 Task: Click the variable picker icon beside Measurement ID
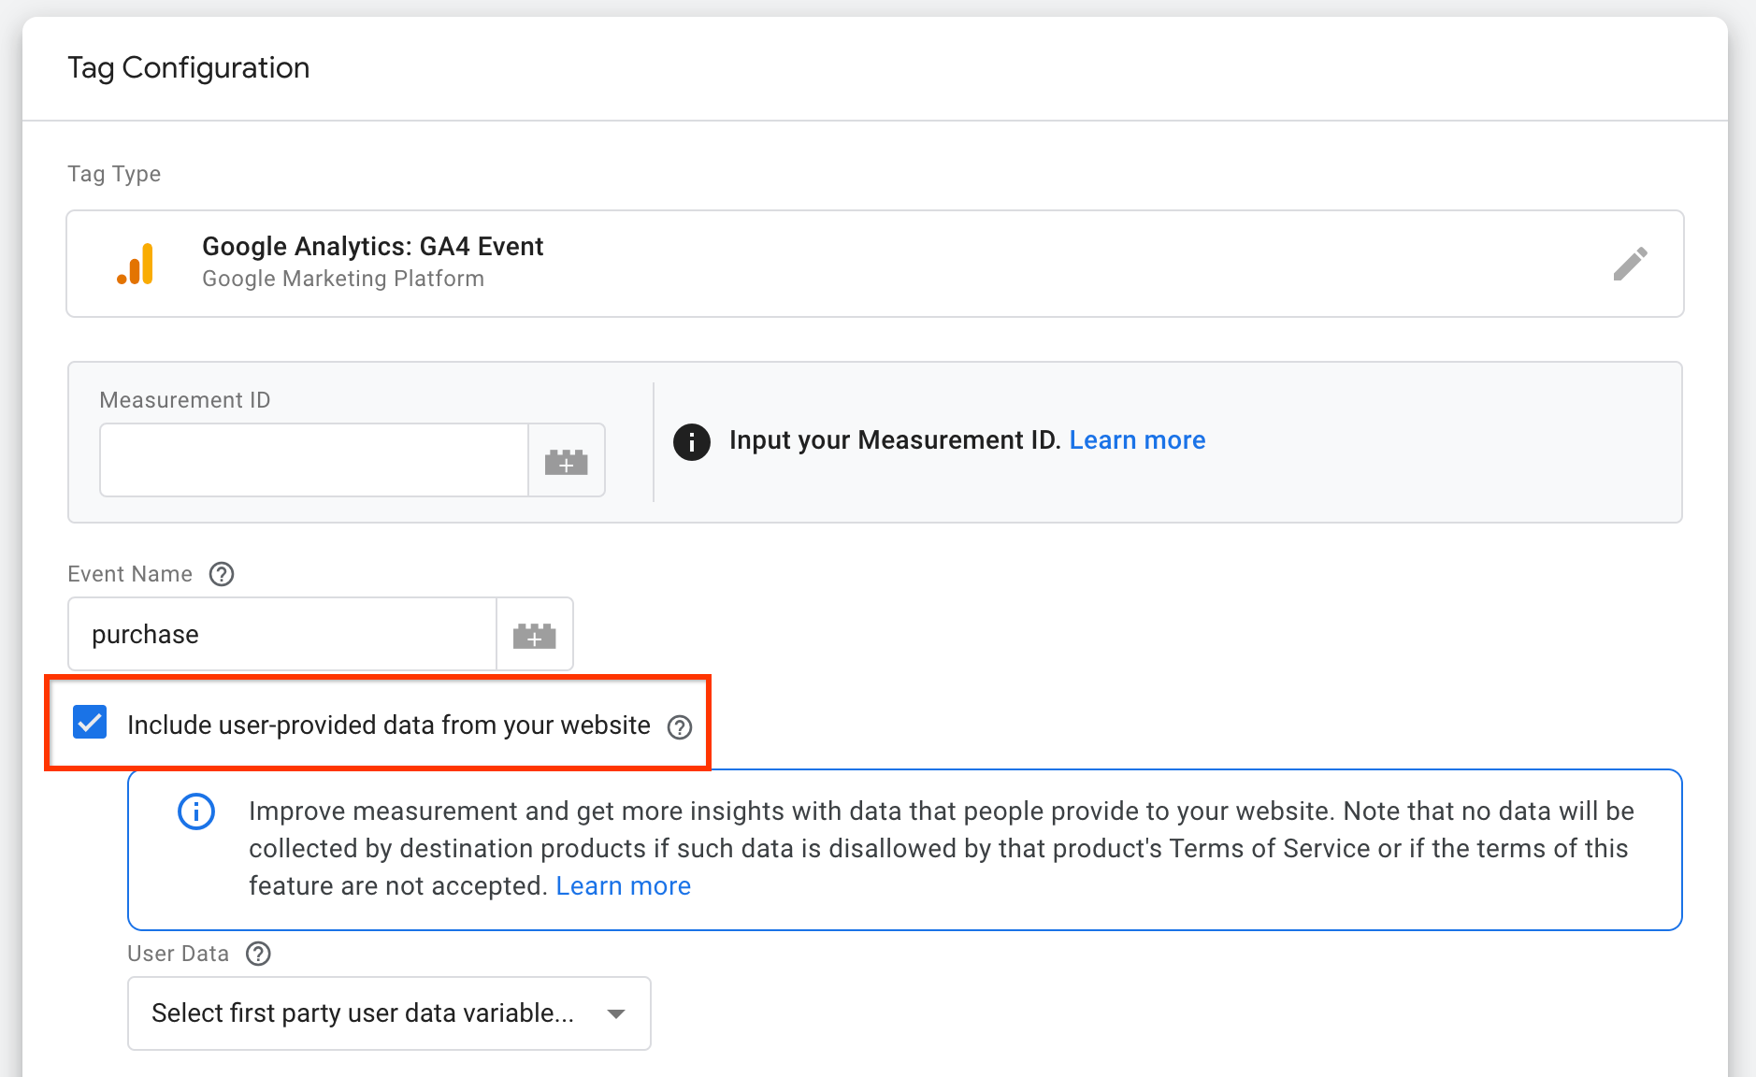567,460
